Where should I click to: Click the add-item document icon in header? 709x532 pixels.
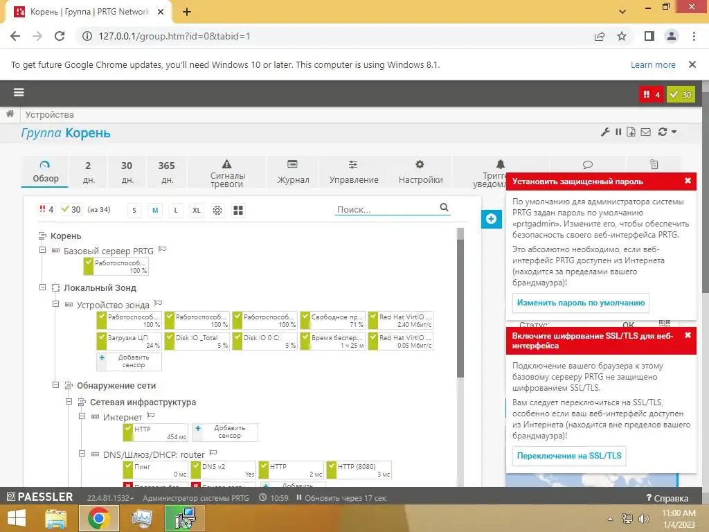631,132
